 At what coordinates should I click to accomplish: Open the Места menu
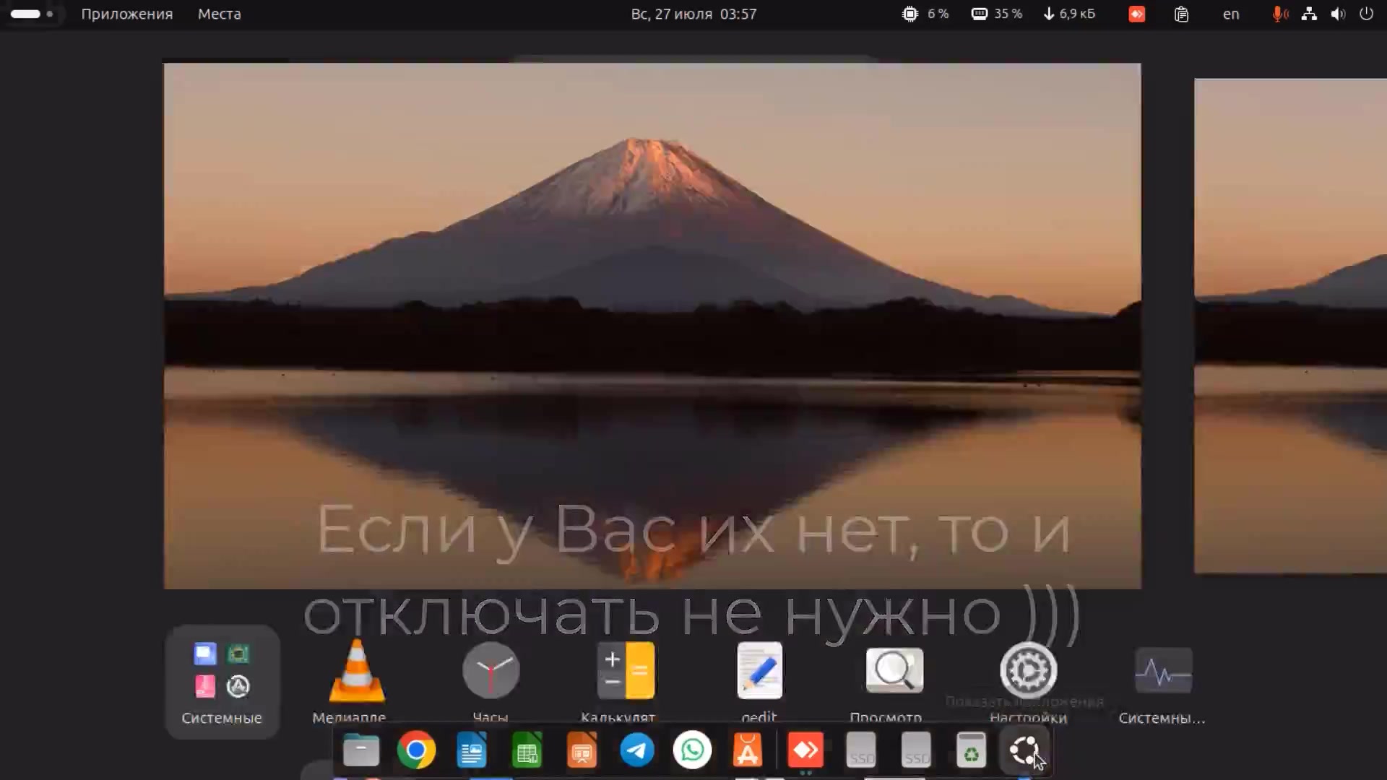click(x=218, y=14)
